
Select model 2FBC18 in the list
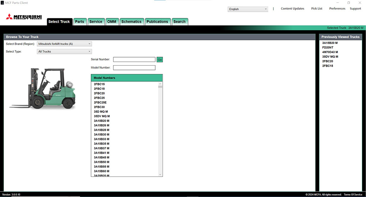click(x=100, y=89)
